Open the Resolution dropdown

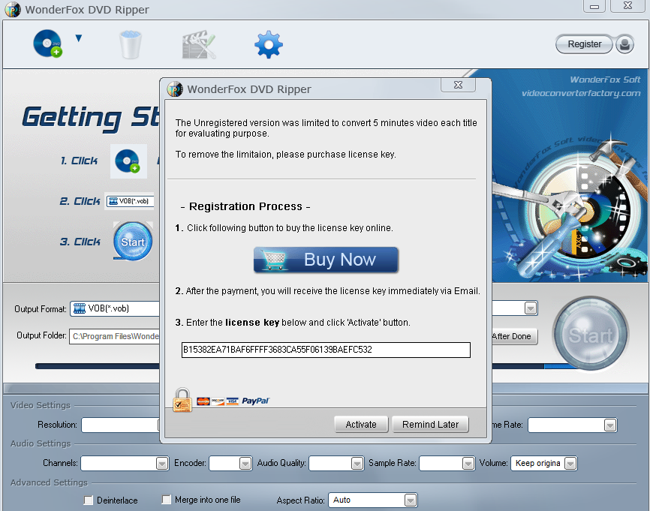click(x=120, y=425)
